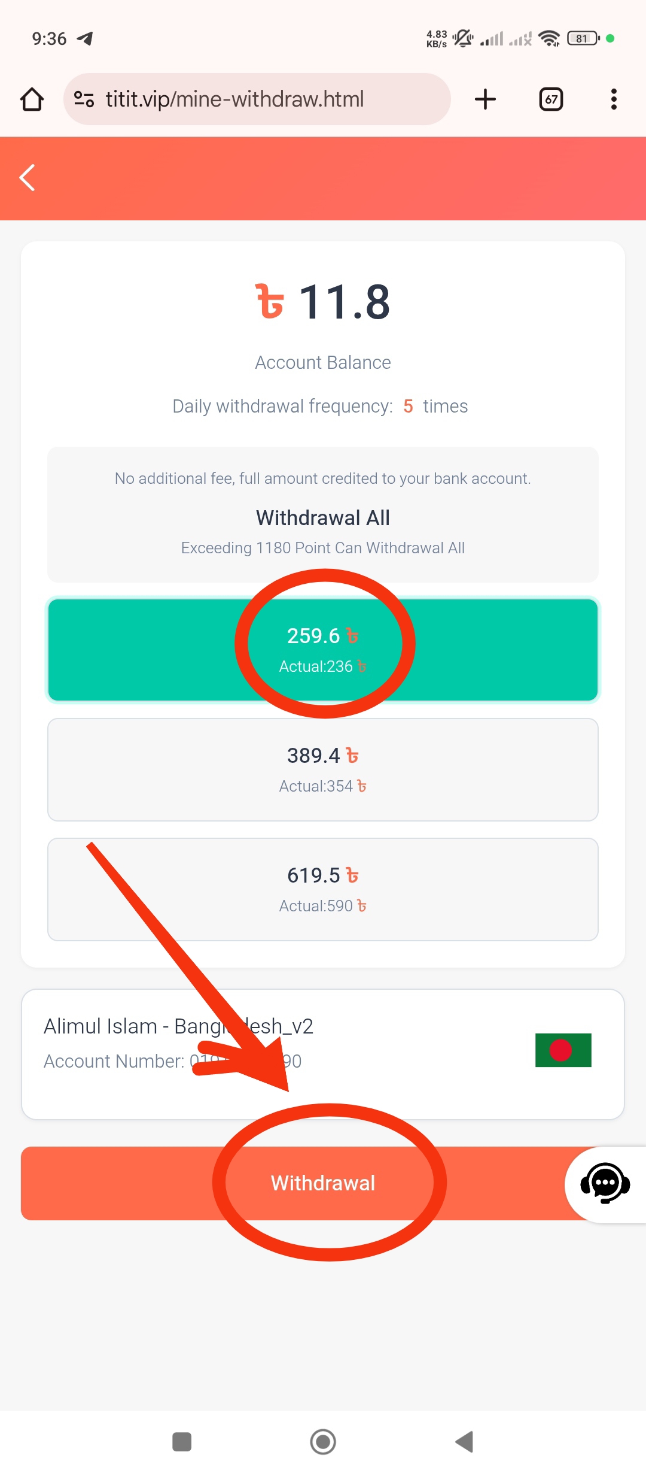The image size is (646, 1473).
Task: Tap the Android recent apps square button
Action: click(x=182, y=1442)
